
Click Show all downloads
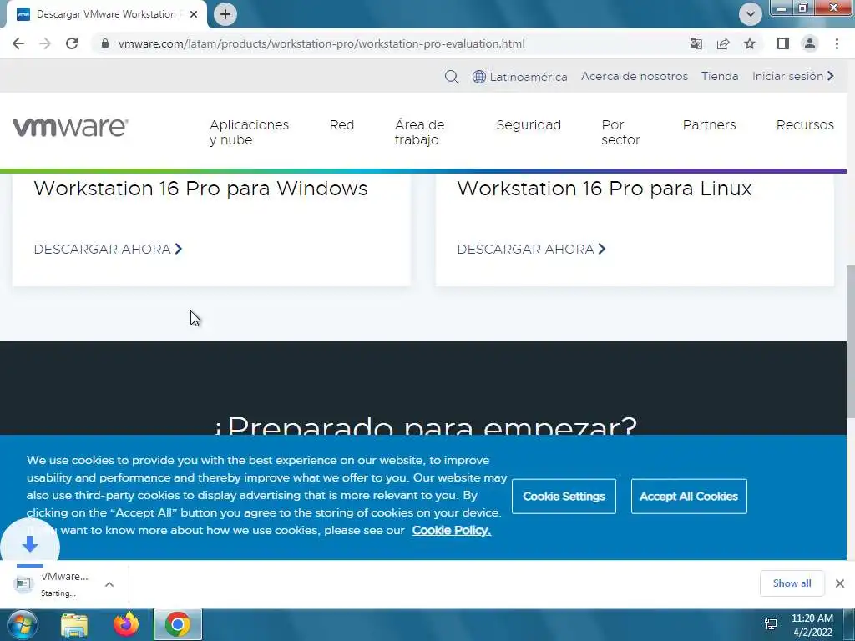[x=792, y=583]
